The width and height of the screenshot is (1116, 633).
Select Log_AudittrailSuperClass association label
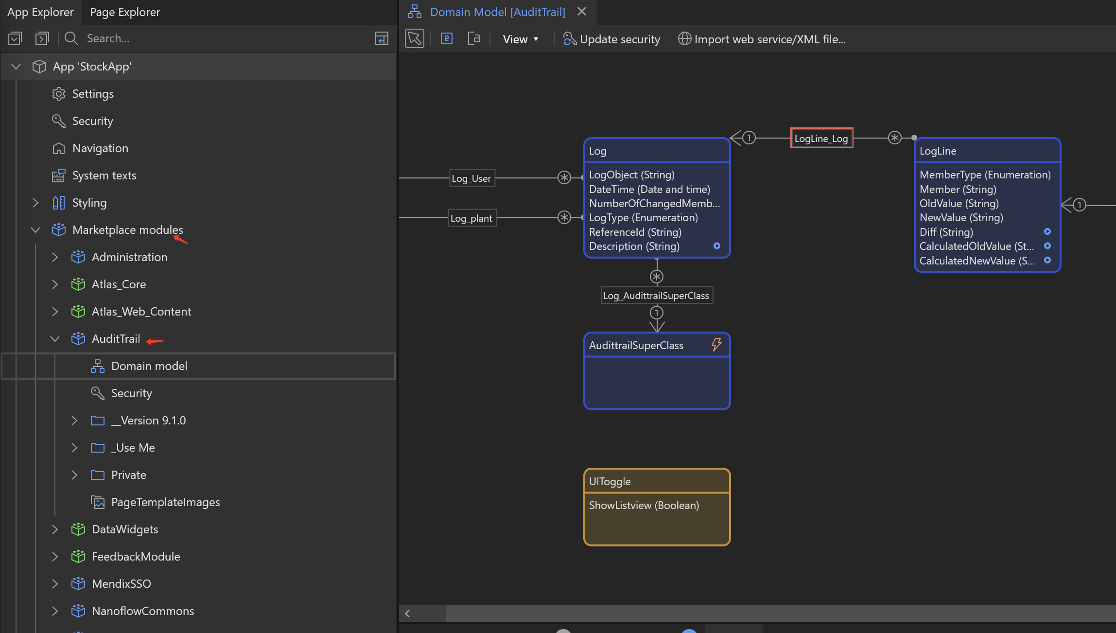[x=657, y=296]
